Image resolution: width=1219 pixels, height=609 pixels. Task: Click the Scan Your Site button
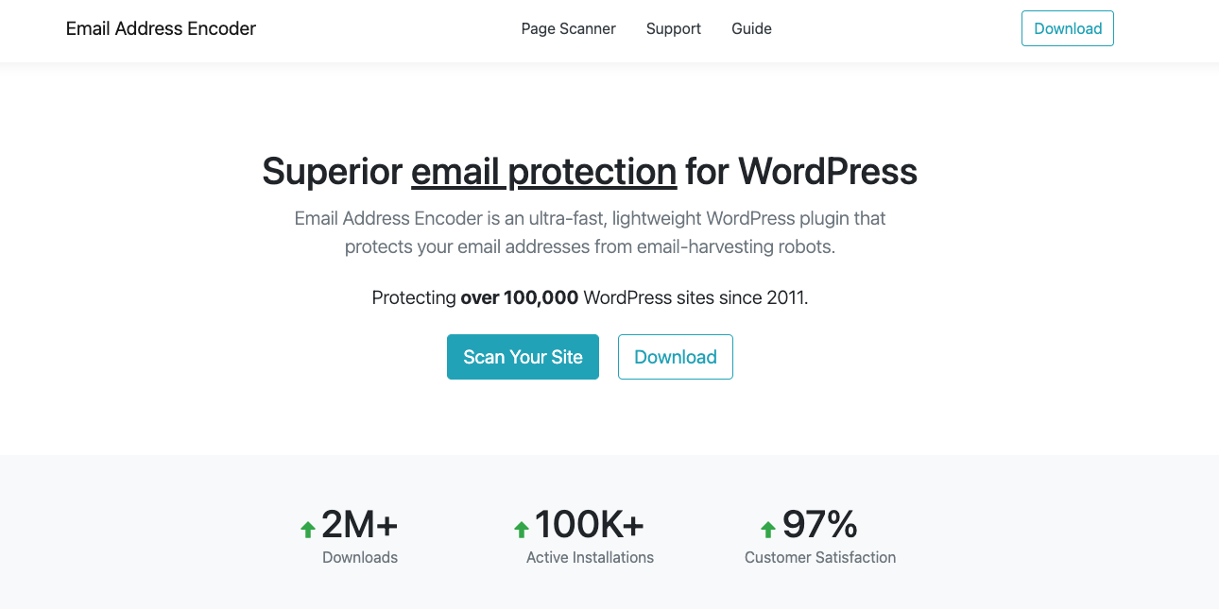coord(523,357)
